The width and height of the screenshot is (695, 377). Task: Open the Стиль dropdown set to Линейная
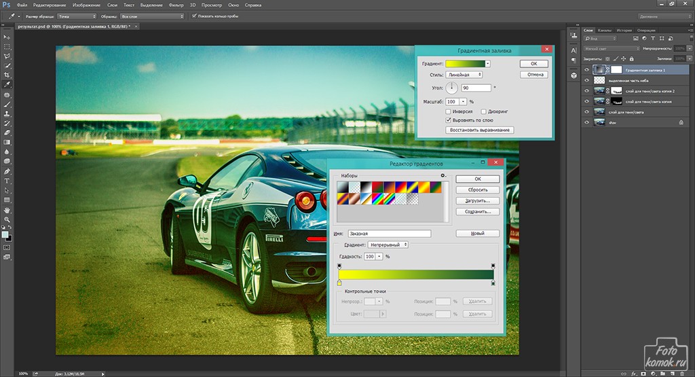464,75
